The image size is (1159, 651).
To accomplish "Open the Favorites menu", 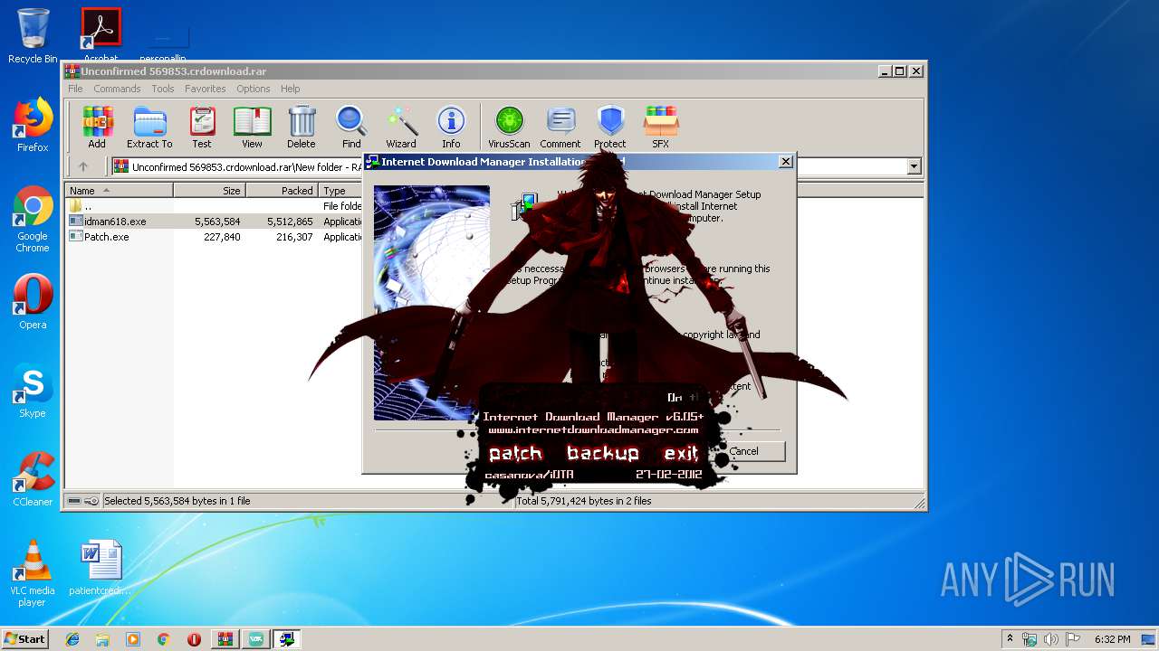I will point(206,89).
